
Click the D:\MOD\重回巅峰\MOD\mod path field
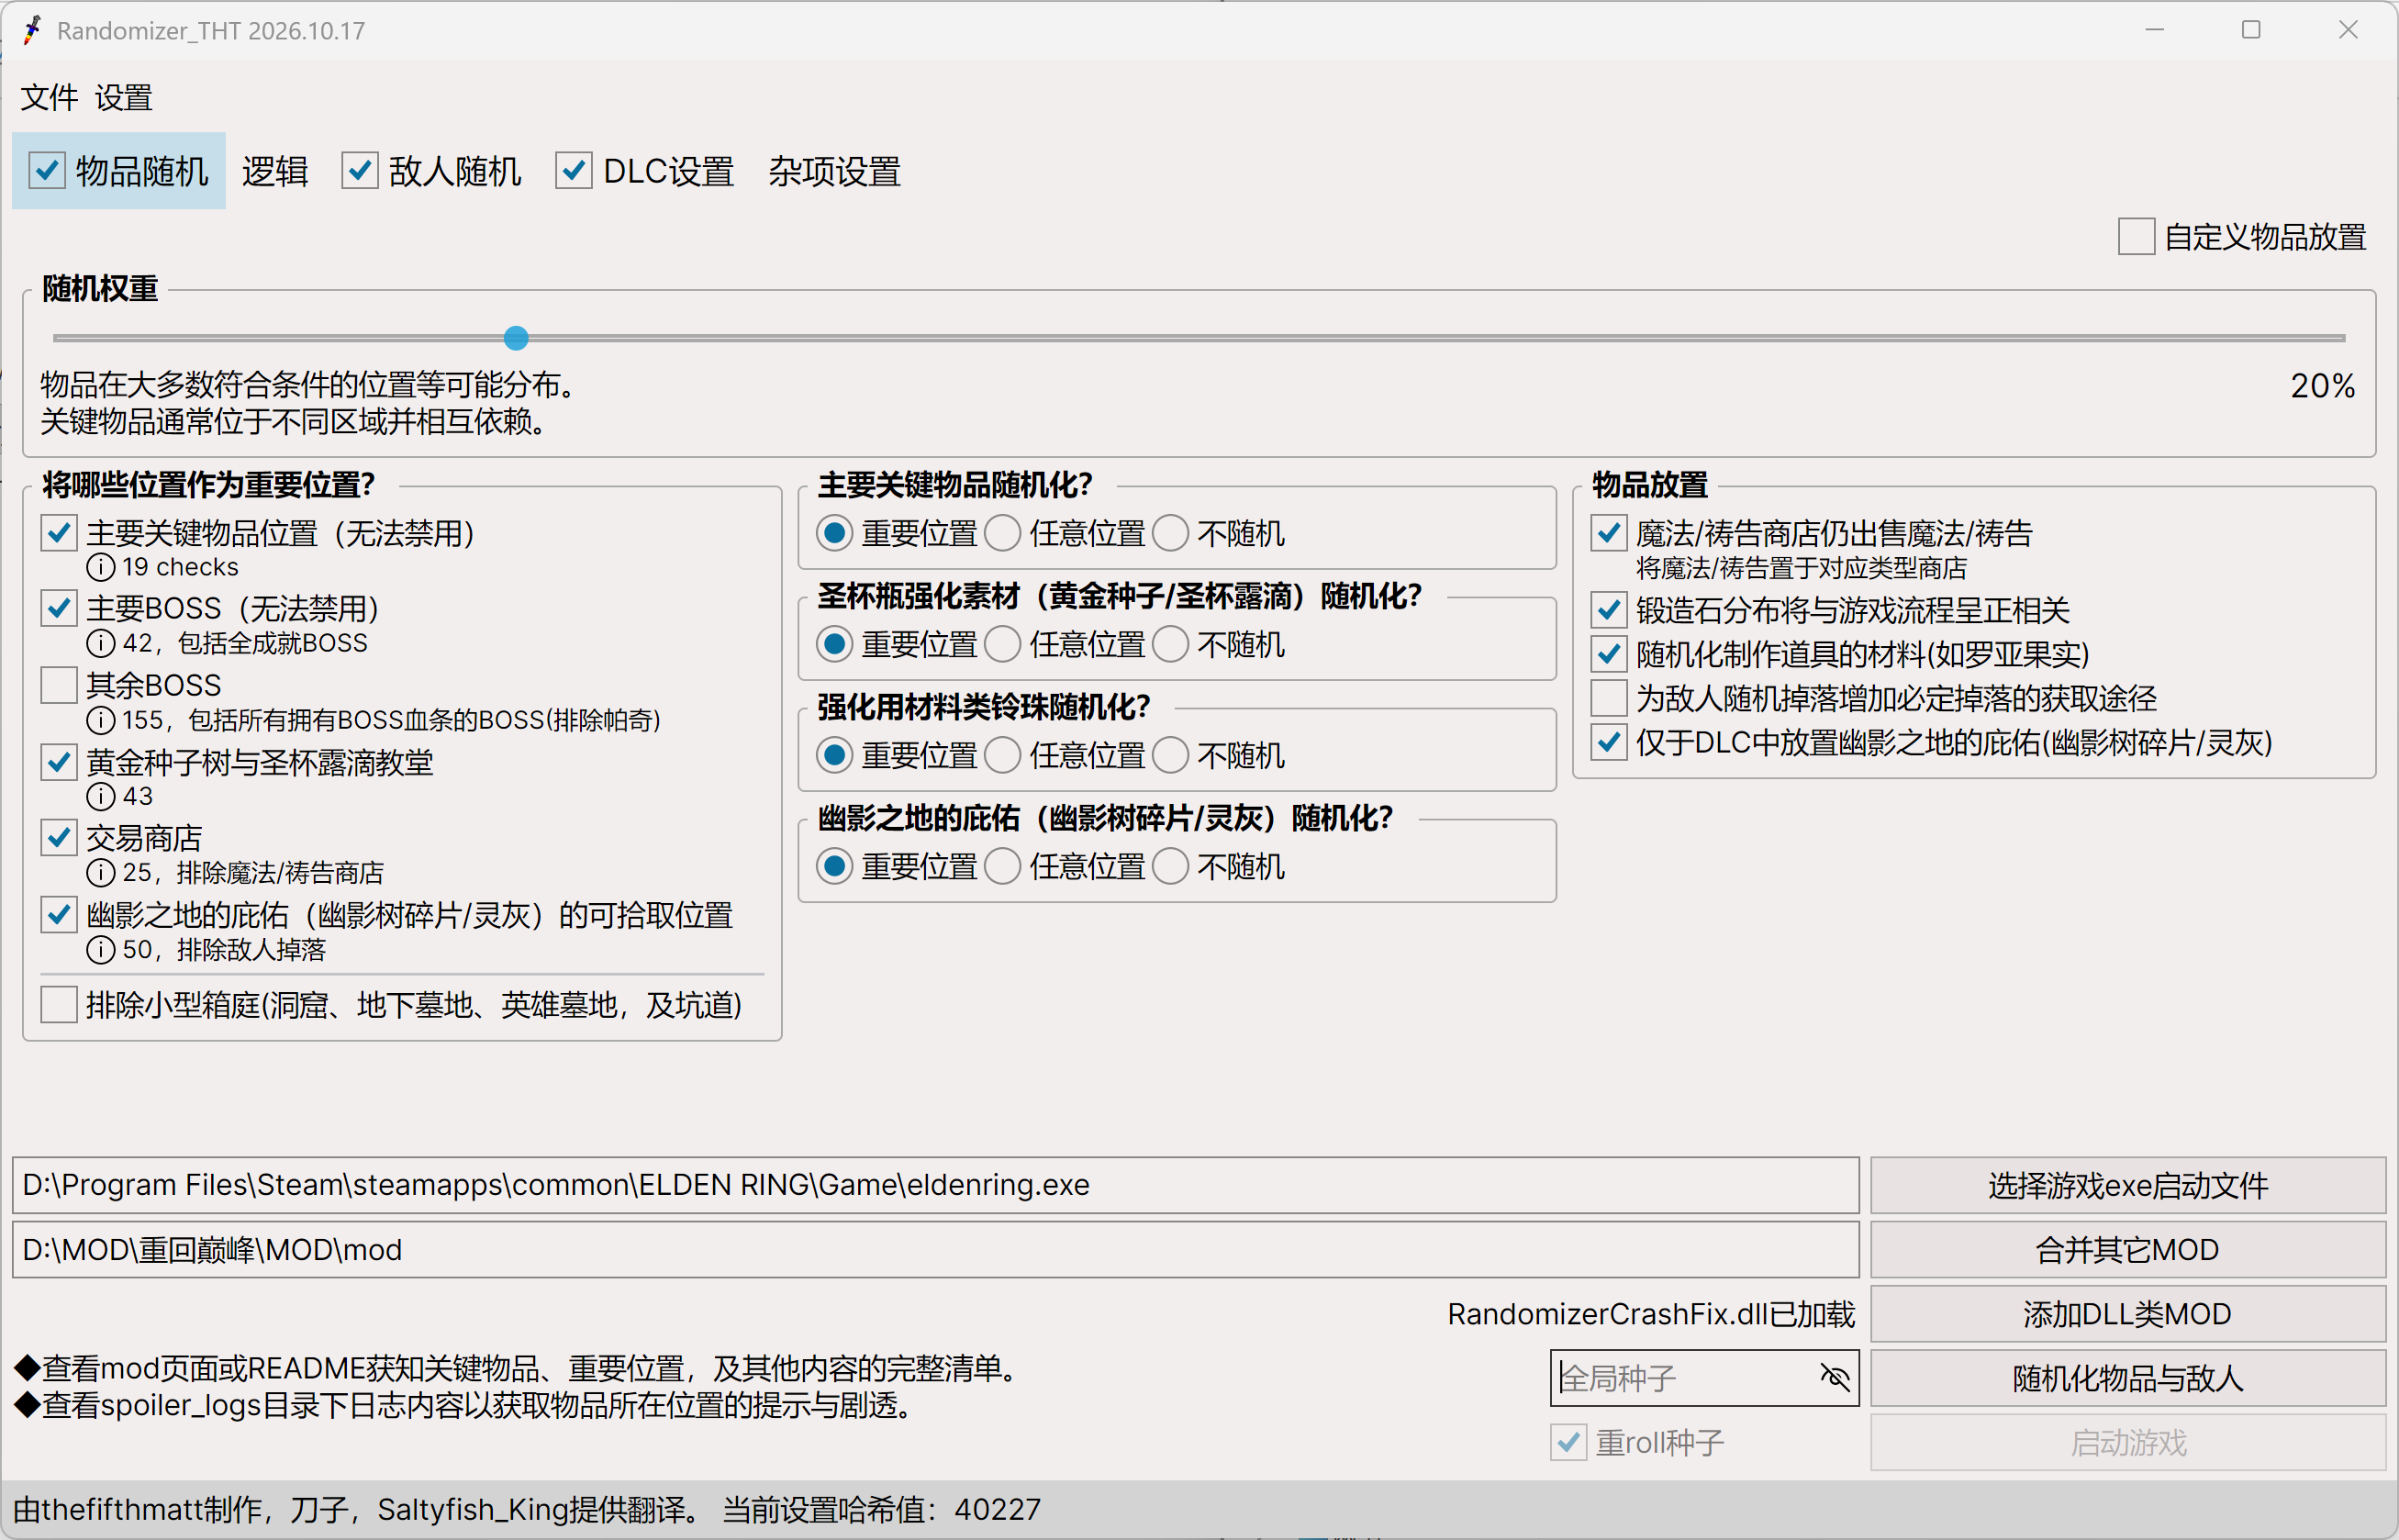[935, 1249]
